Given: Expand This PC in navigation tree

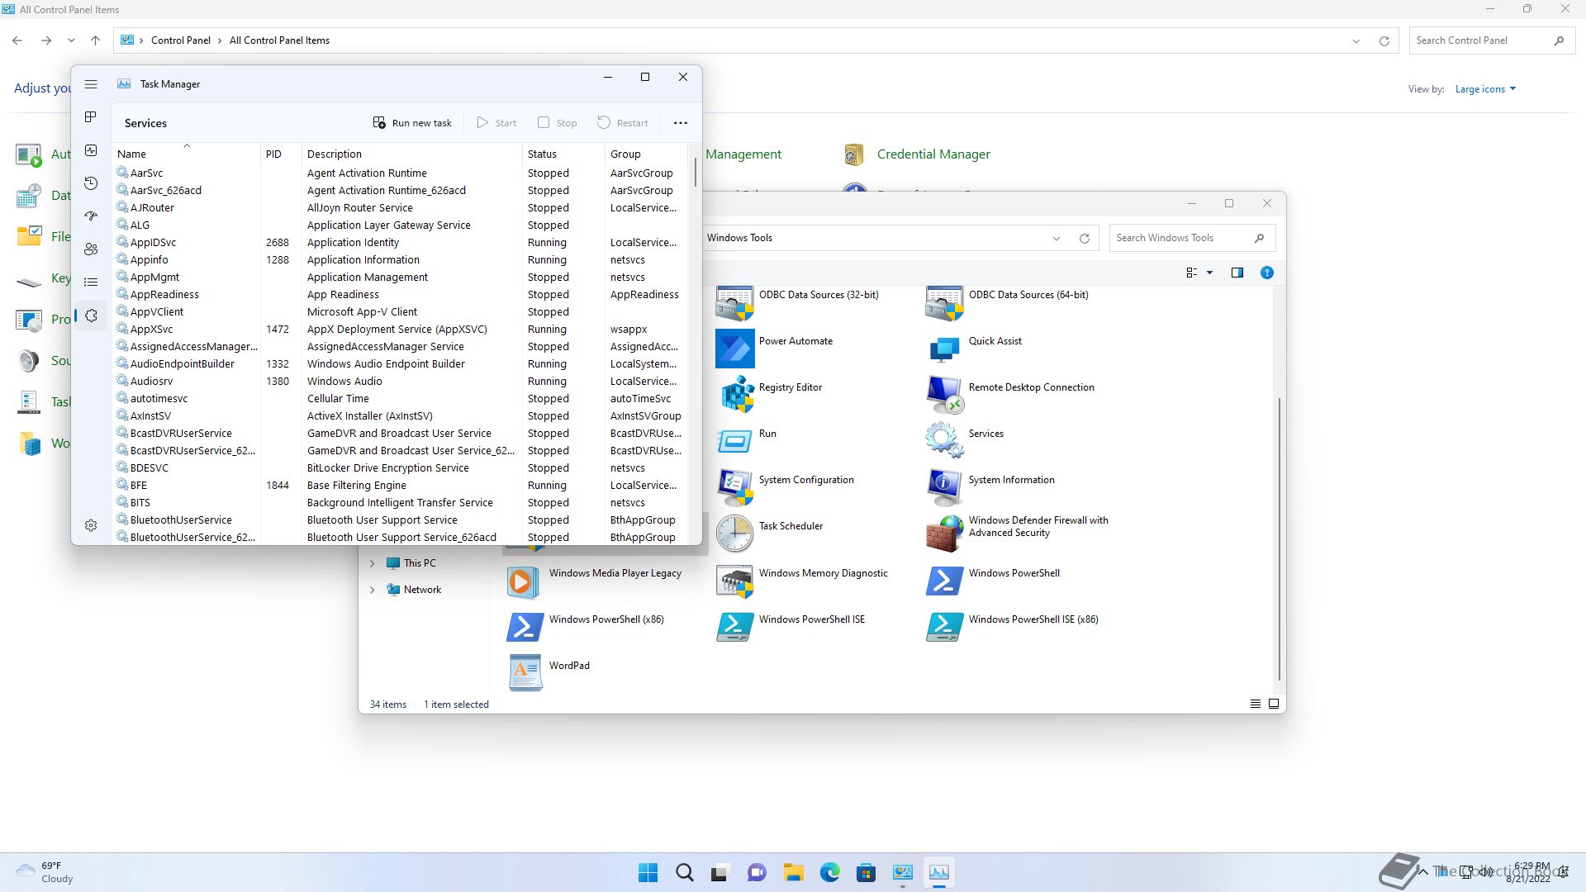Looking at the screenshot, I should (x=373, y=563).
